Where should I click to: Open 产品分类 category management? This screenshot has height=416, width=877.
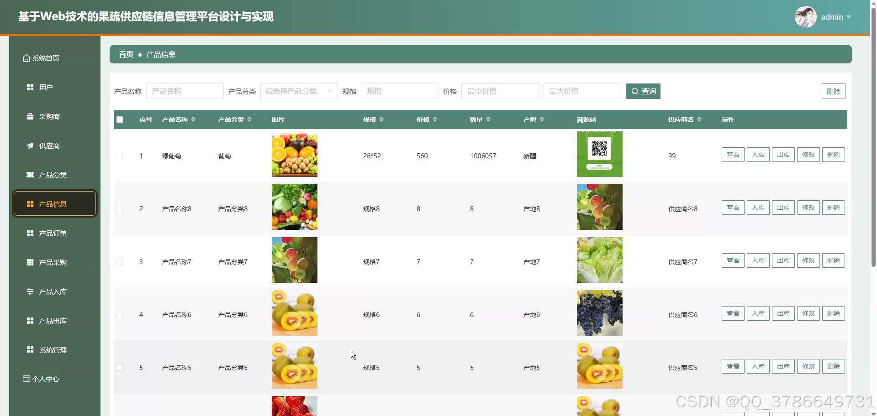(x=52, y=175)
